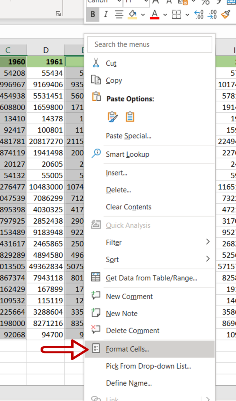Cut the selected cells with scissors icon

96,63
